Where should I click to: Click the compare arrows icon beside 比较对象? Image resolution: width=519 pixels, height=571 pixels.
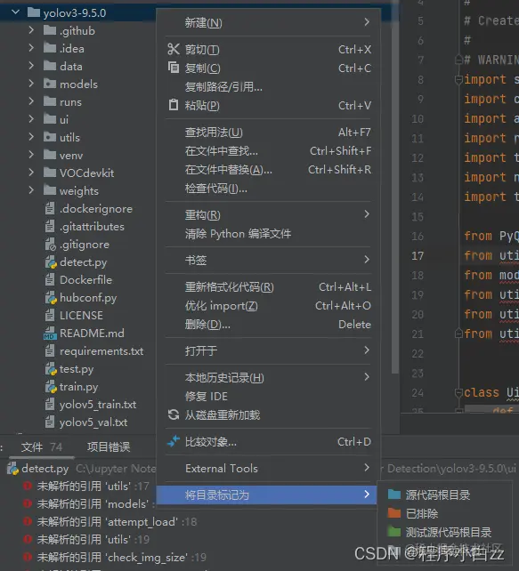point(174,441)
